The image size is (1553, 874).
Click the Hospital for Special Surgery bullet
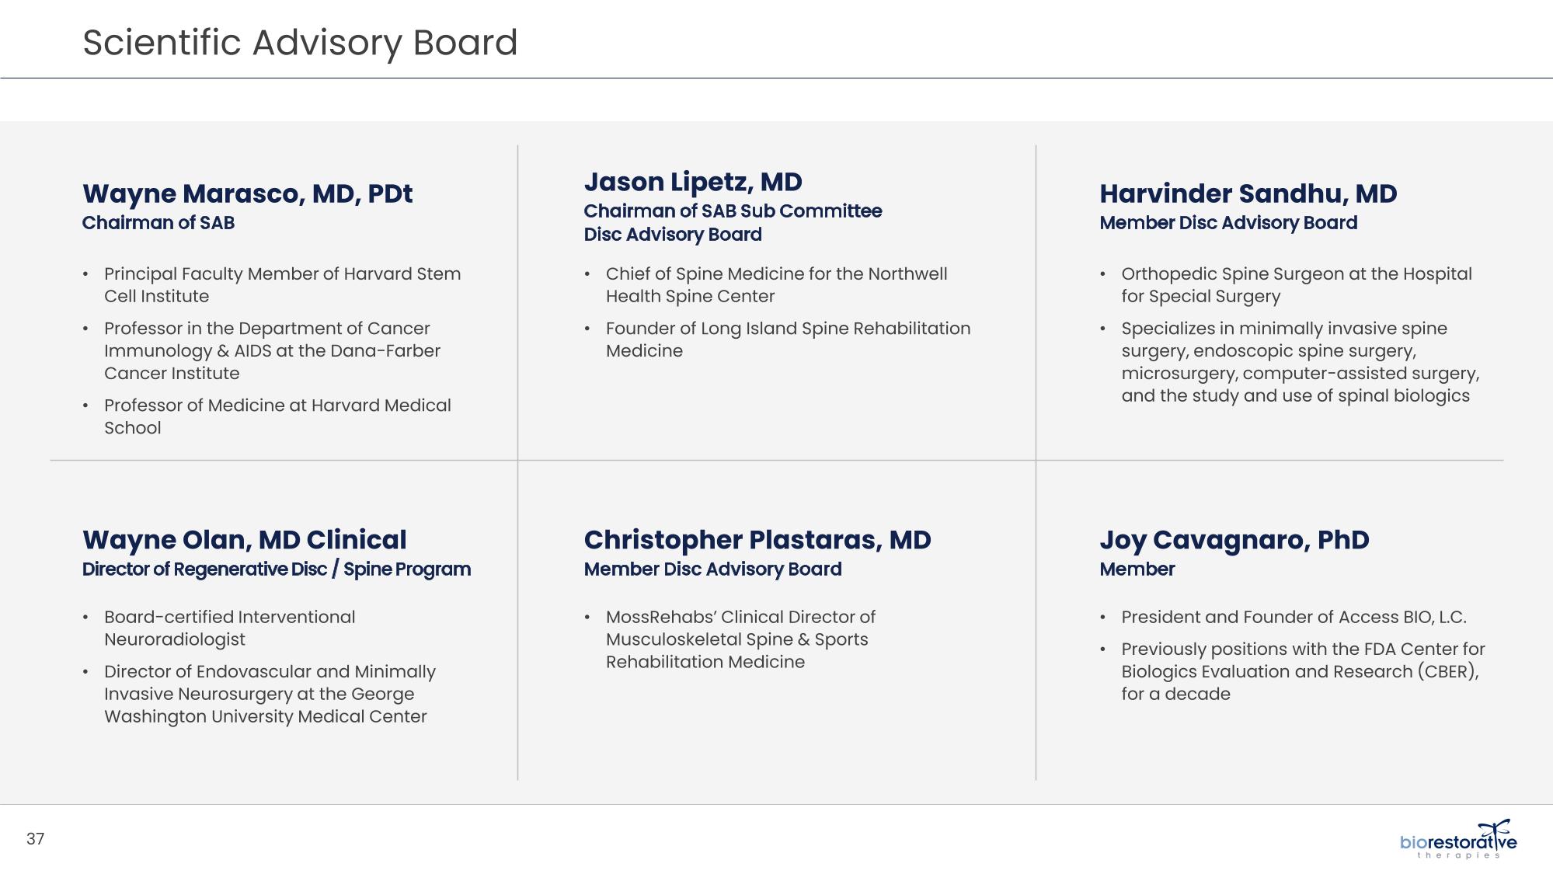click(x=1296, y=285)
